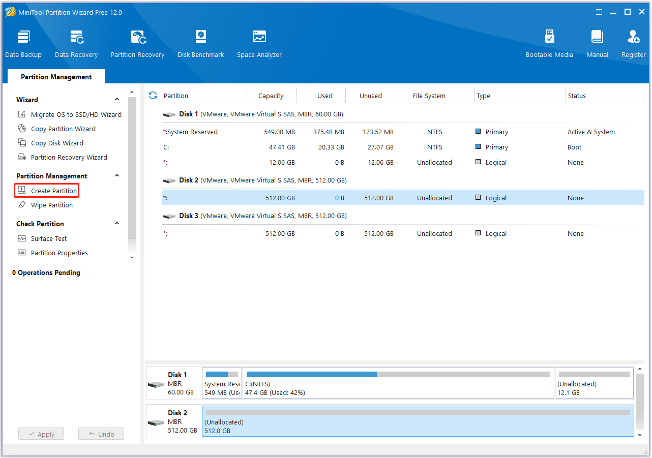Click the 0 Operations Pending label
Viewport: 652px width, 458px height.
tap(46, 272)
